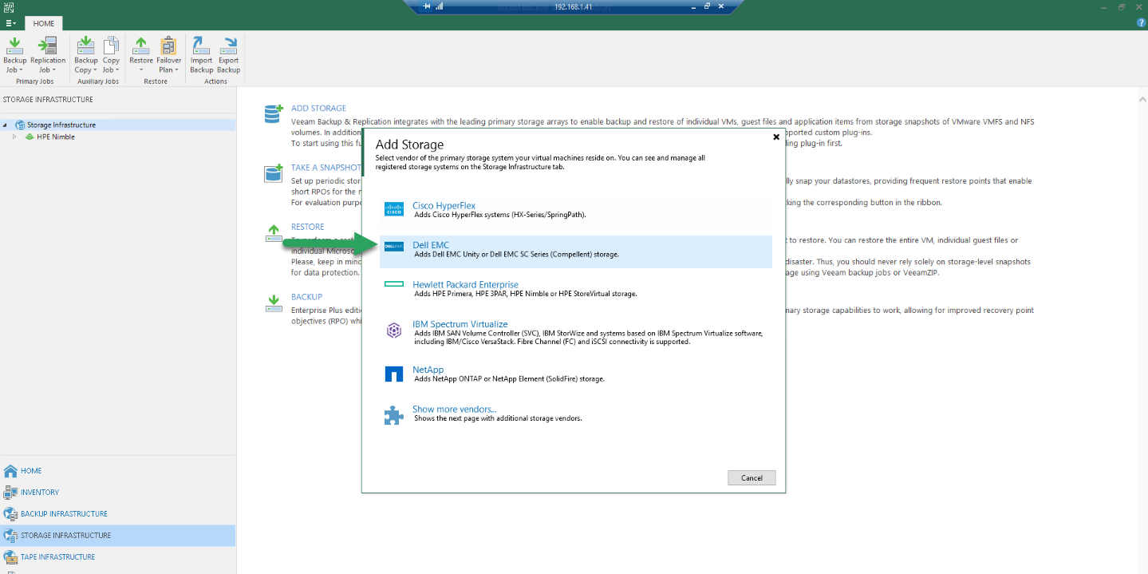This screenshot has width=1148, height=574.
Task: Open the Backup Copy dropdown
Action: click(x=86, y=55)
